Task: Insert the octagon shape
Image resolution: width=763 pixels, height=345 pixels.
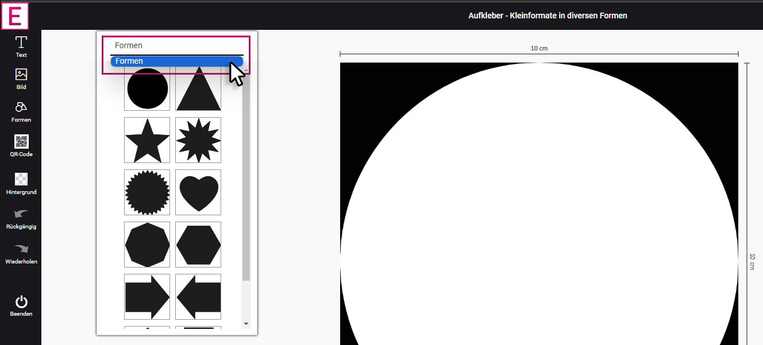Action: (147, 245)
